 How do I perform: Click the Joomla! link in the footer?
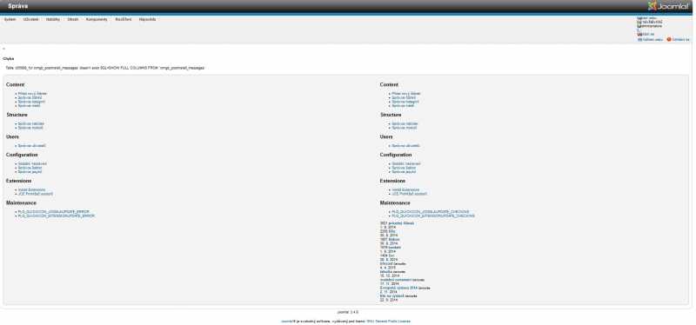[x=286, y=321]
